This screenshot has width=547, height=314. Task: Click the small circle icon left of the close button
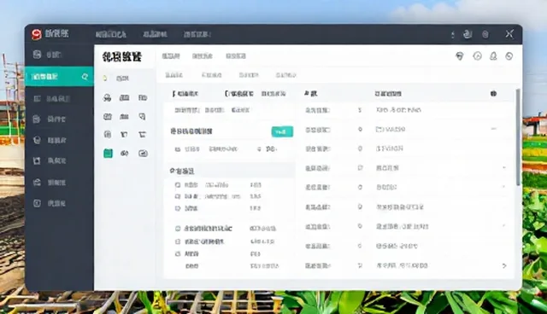485,34
